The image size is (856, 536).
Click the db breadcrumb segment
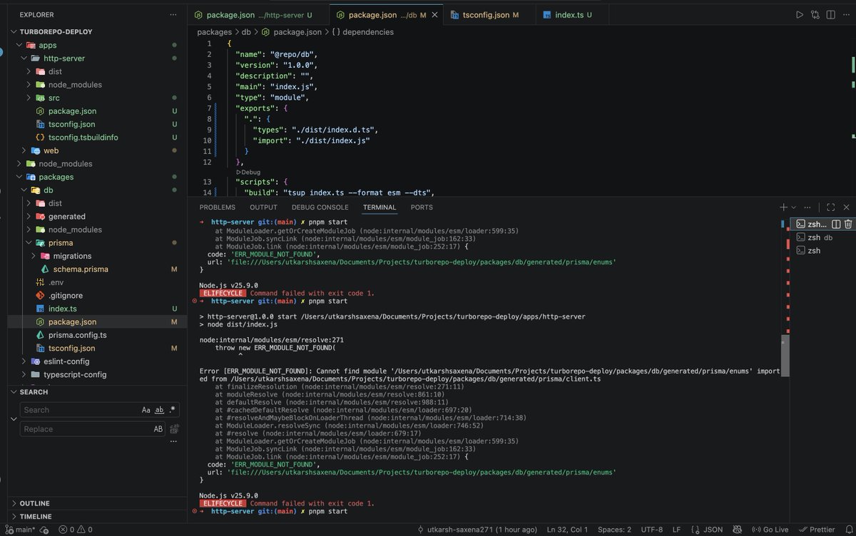click(x=246, y=32)
